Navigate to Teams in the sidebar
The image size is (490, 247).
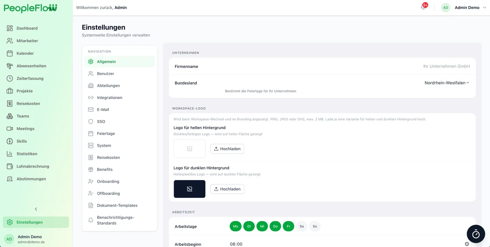coord(36,116)
